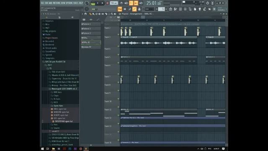Image resolution: width=268 pixels, height=151 pixels.
Task: Select Pattern 3 in the picker list
Action: click(x=91, y=33)
